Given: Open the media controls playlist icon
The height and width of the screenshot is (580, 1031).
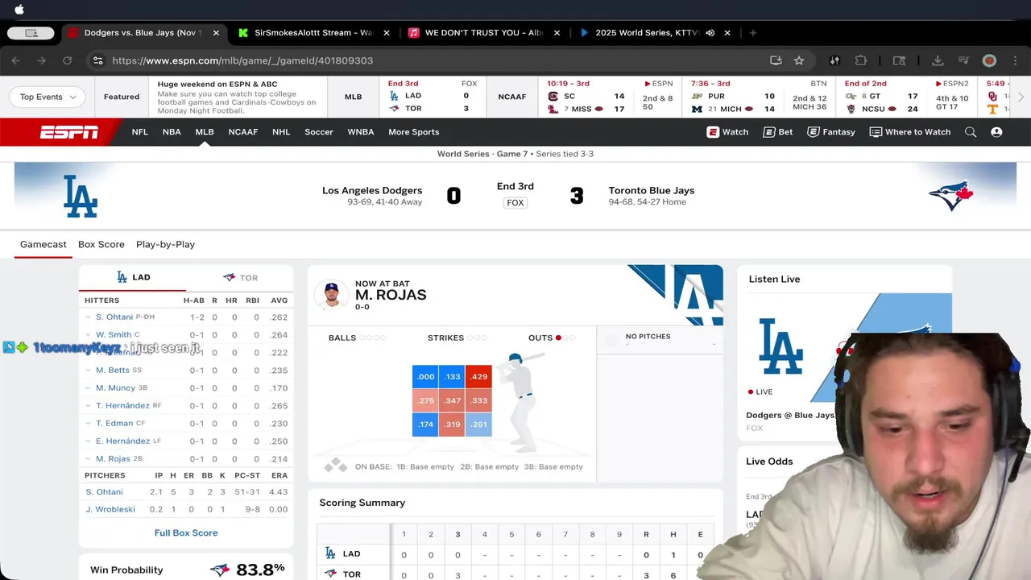Looking at the screenshot, I should coord(963,60).
